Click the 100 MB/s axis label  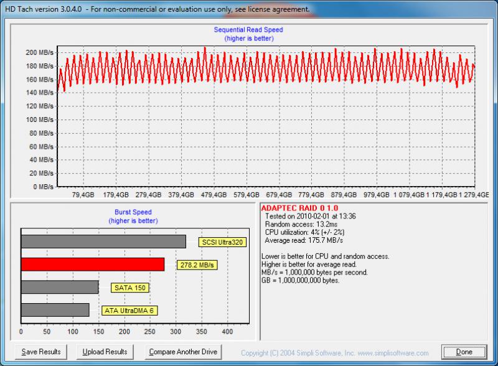[40, 120]
